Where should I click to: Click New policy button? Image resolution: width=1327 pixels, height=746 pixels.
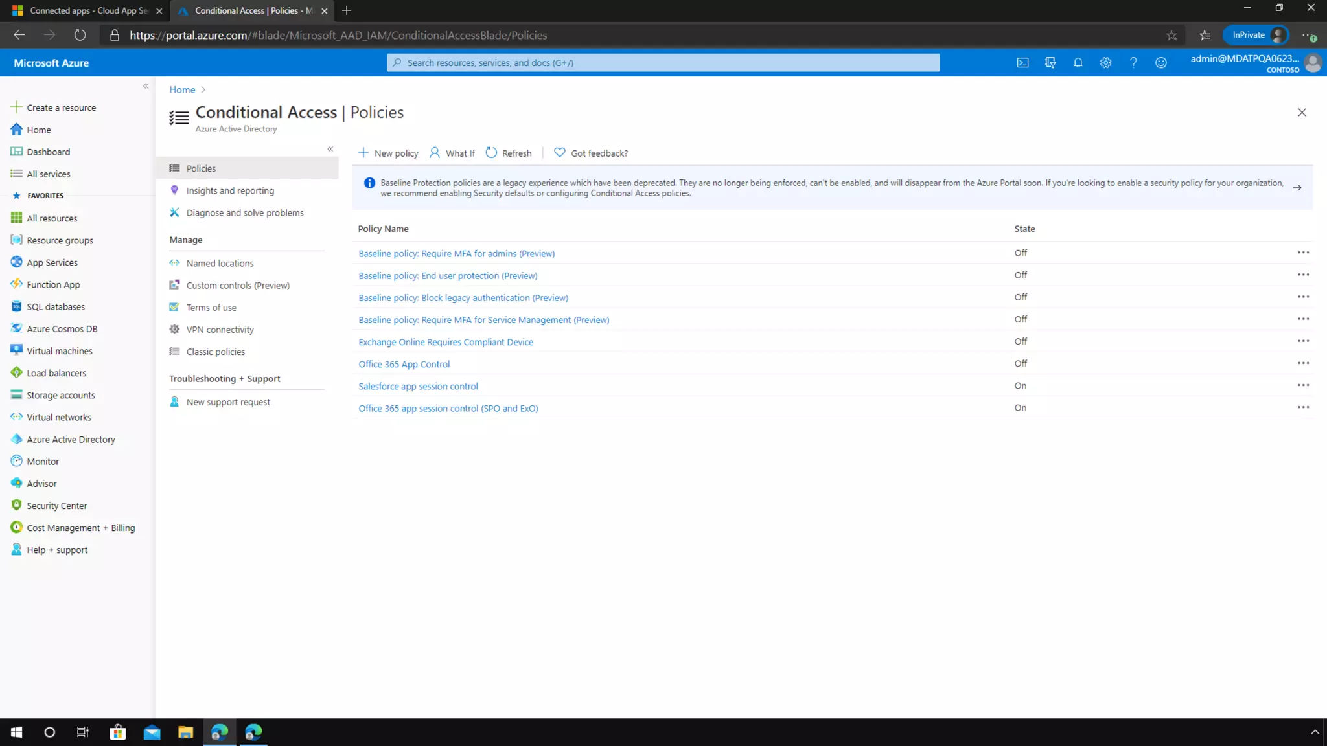[x=389, y=153]
